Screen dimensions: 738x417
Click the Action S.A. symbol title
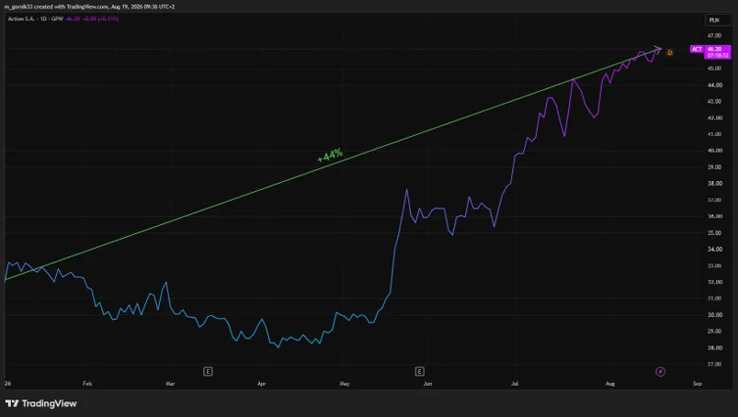pyautogui.click(x=21, y=18)
